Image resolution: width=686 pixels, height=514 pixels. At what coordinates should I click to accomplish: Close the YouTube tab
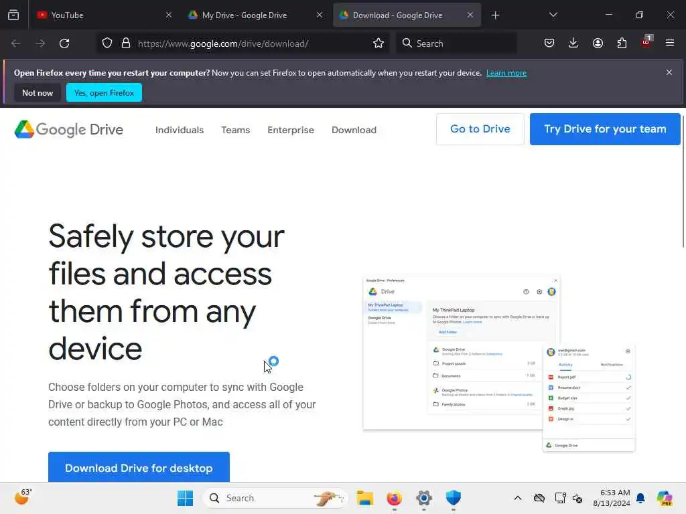(168, 15)
